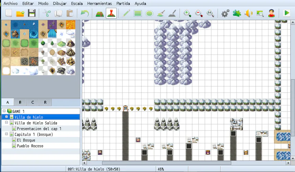Screen dimensions: 295x172
Task: Collapse the Villa de Hielo Salida node
Action: (x=6, y=122)
